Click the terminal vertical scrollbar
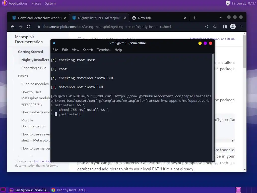257x193 pixels. (x=213, y=107)
